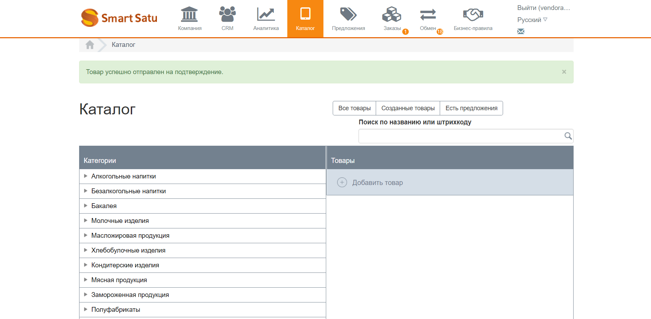651x319 pixels.
Task: Click the Каталог breadcrumb link
Action: 124,45
